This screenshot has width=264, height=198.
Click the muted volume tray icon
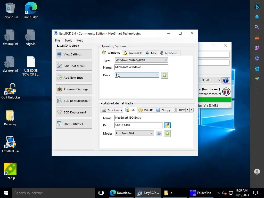click(x=224, y=193)
